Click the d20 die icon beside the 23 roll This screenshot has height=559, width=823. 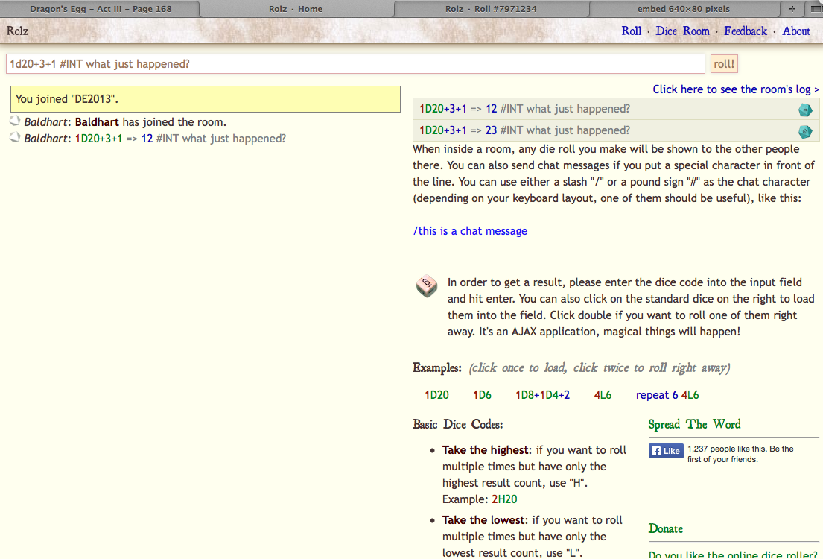804,131
